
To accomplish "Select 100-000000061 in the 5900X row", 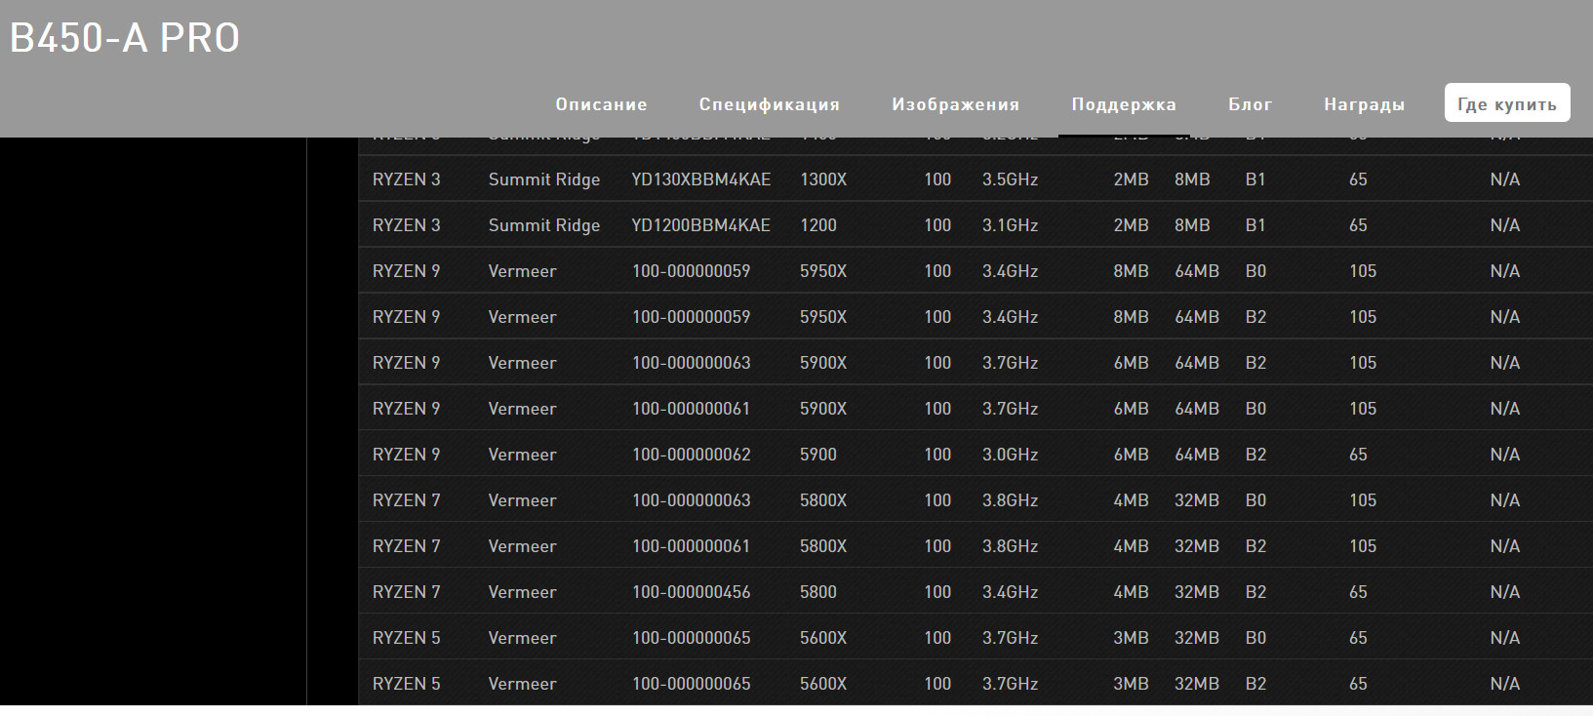I will pos(691,409).
